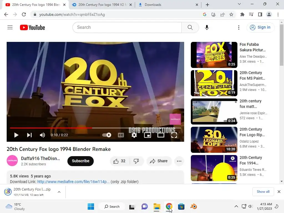Open 20th Century Fox MS Paint video

point(214,83)
